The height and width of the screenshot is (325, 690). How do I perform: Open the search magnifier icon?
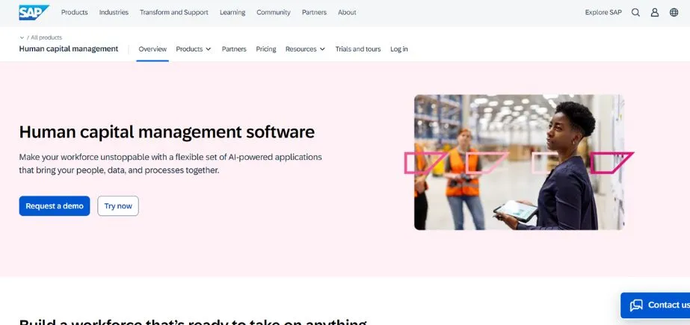click(635, 12)
